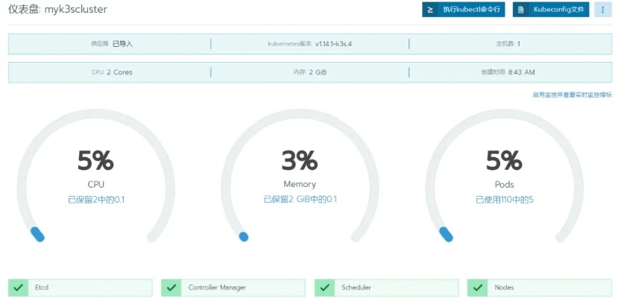Image resolution: width=618 pixels, height=298 pixels.
Task: Click the 5% CPU usage value
Action: (95, 161)
